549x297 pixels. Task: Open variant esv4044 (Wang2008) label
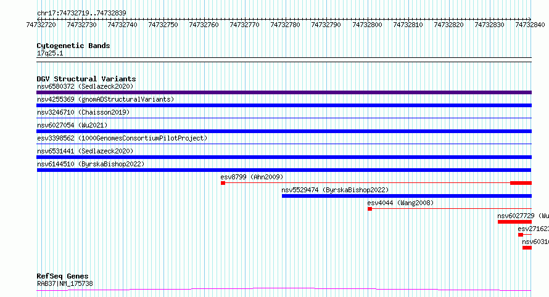[400, 203]
